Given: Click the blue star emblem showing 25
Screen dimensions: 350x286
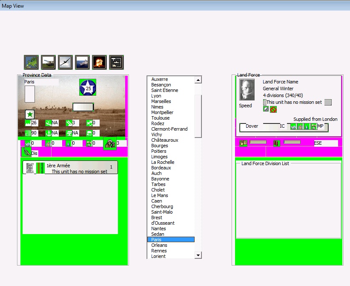Looking at the screenshot, I should (x=88, y=88).
